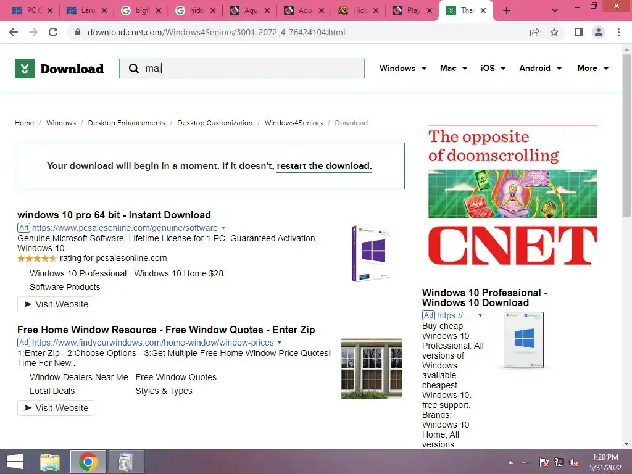
Task: Open Free Home Window Resource ad title
Action: tap(166, 330)
